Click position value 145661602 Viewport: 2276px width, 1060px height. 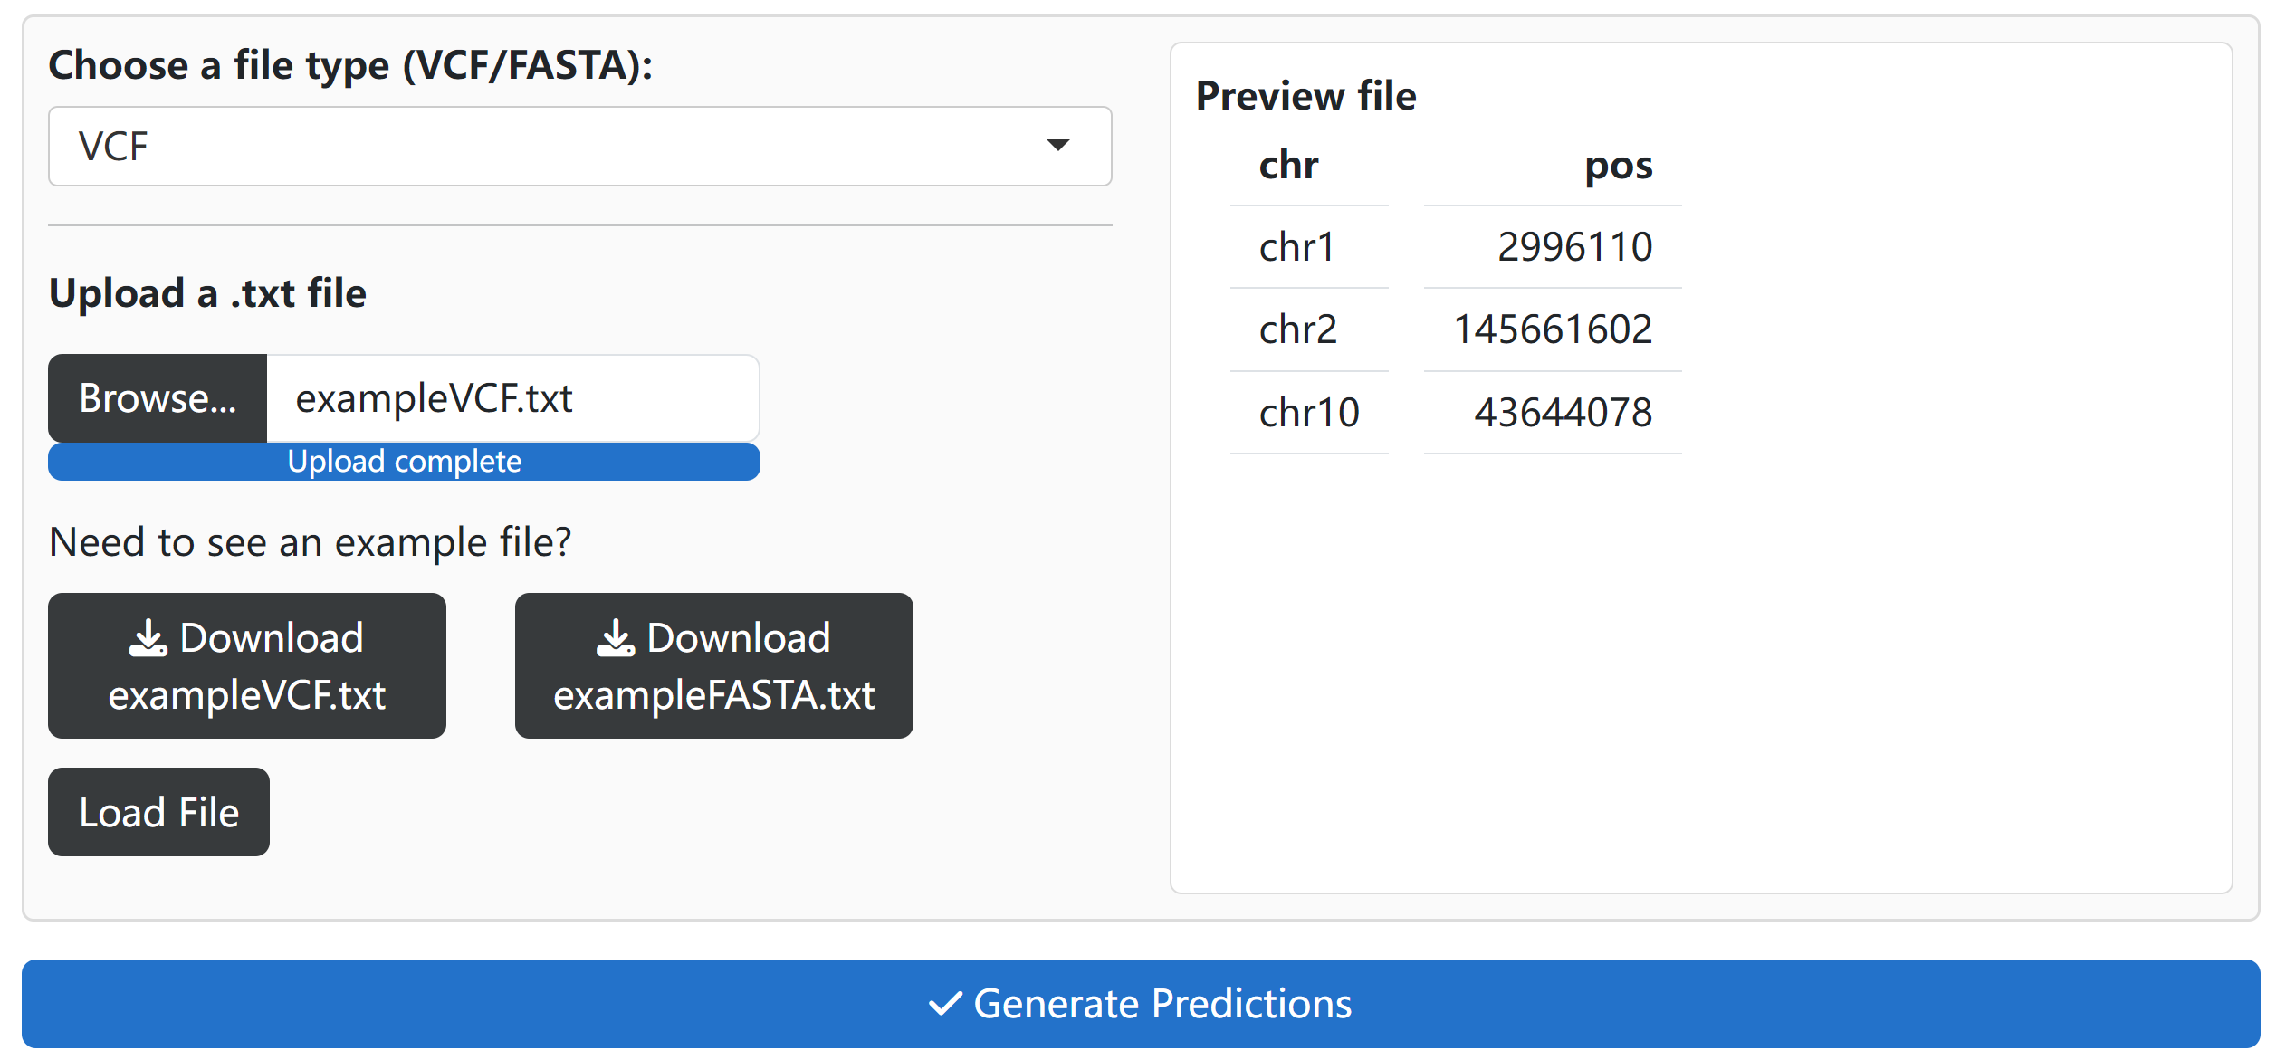1553,329
